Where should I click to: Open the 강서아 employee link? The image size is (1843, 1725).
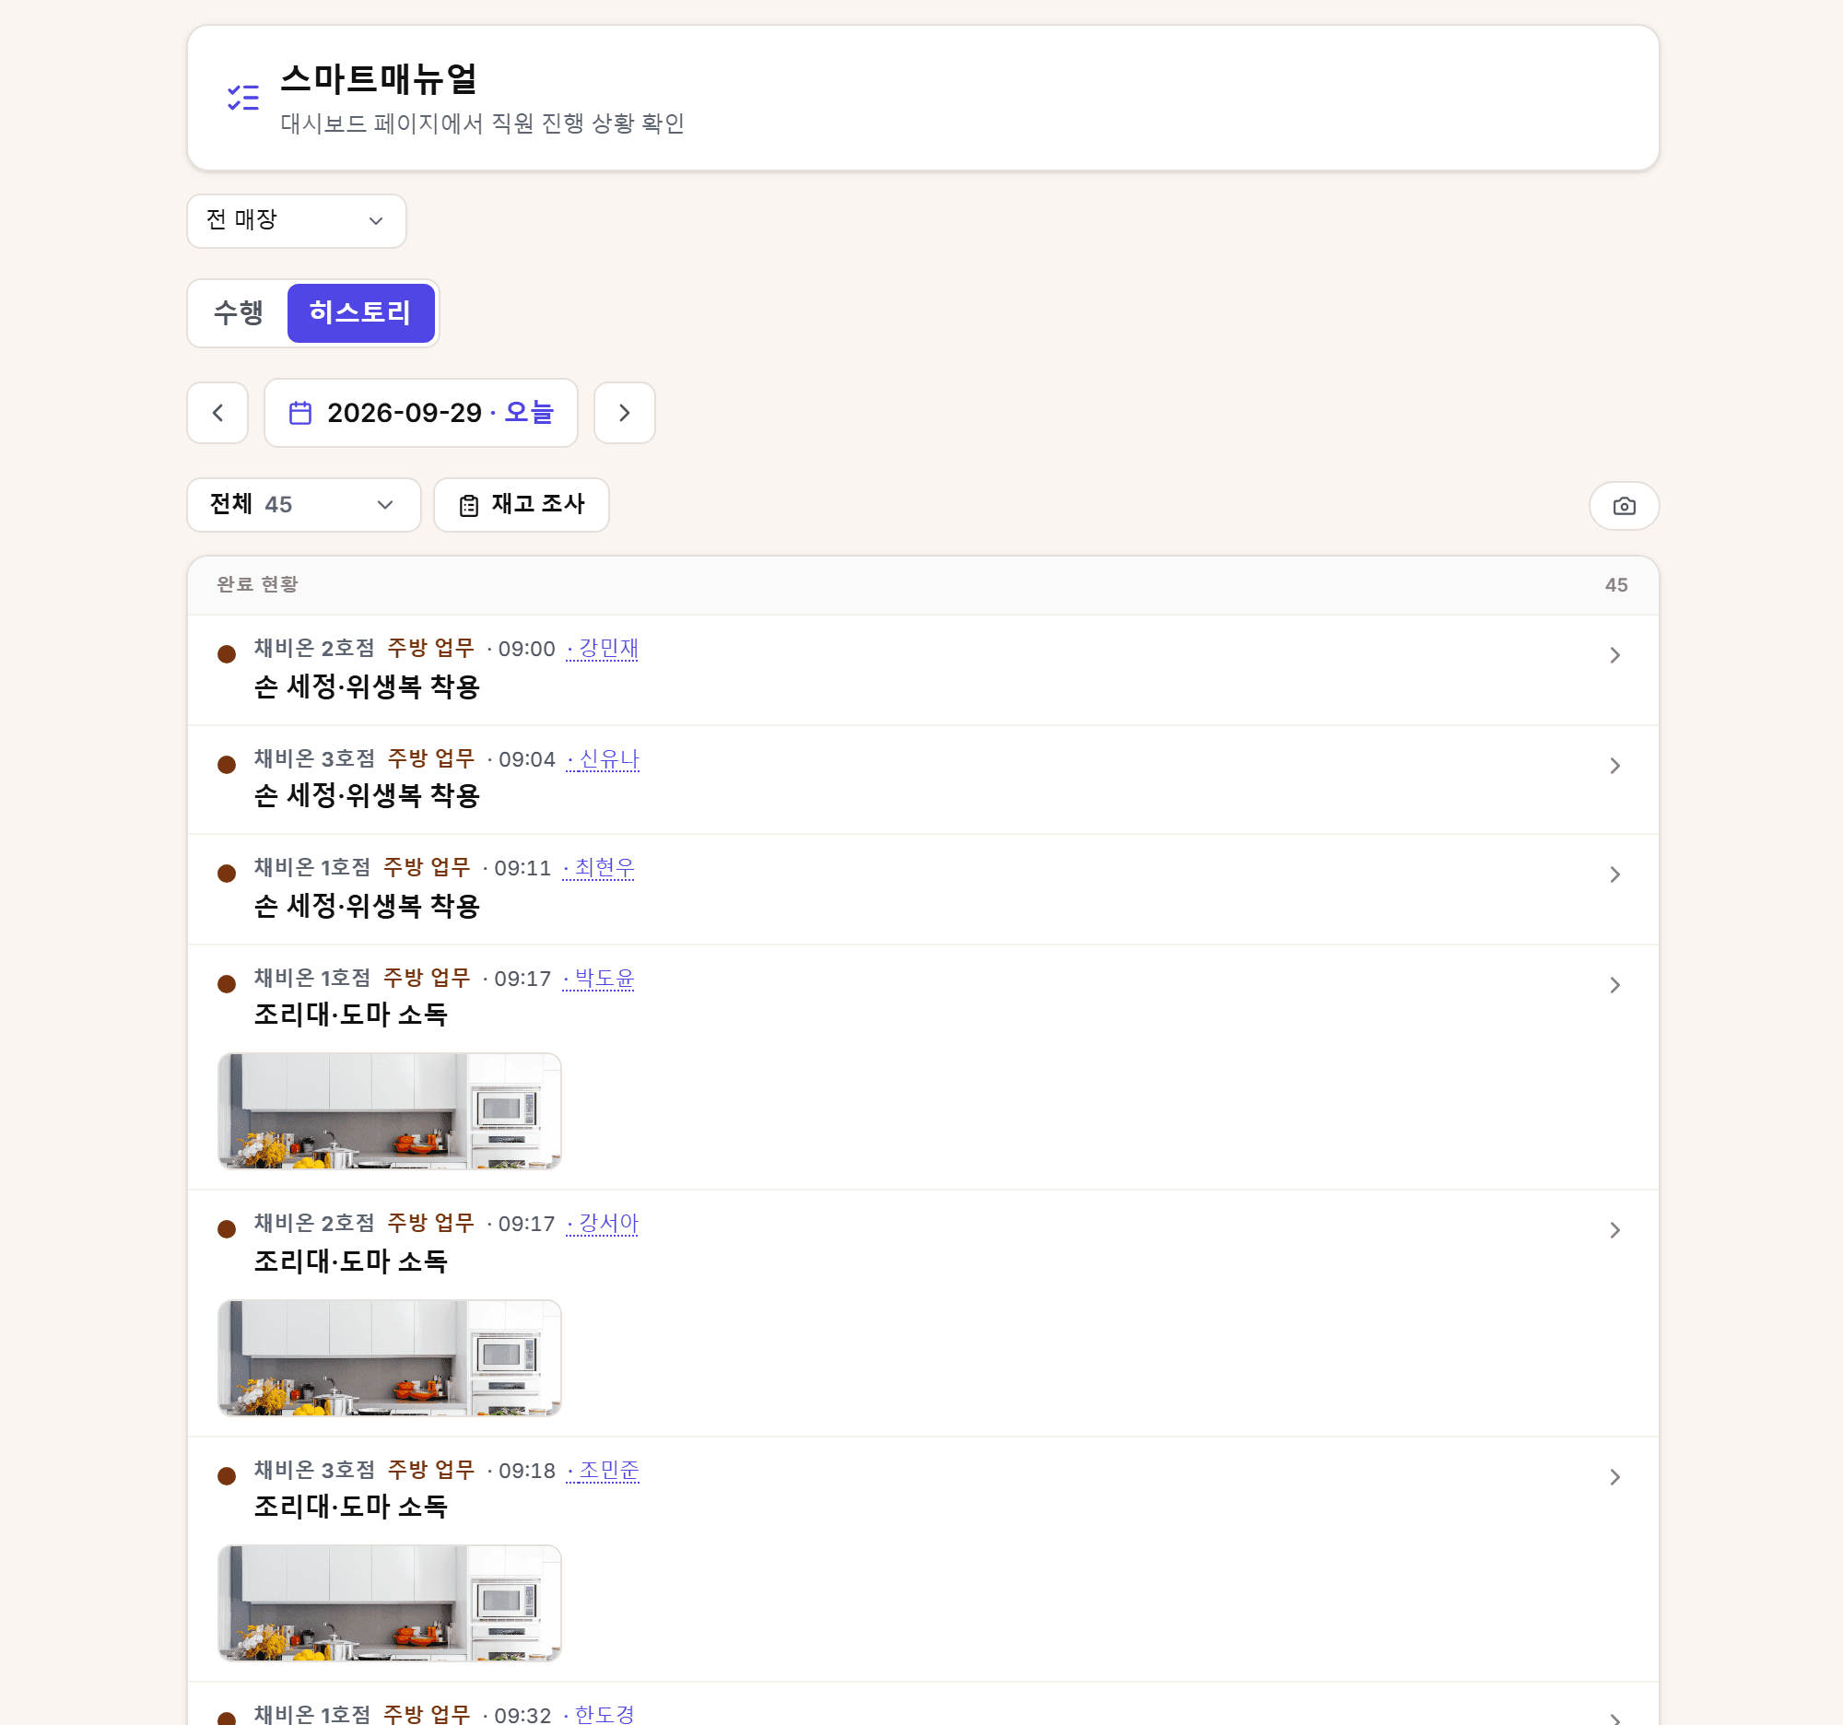[603, 1224]
